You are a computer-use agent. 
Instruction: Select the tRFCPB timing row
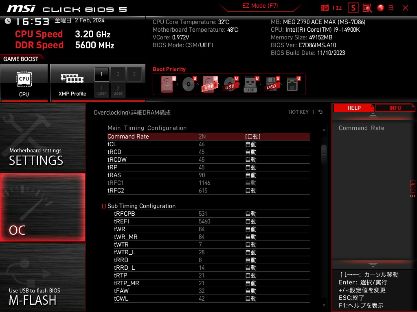pos(212,214)
